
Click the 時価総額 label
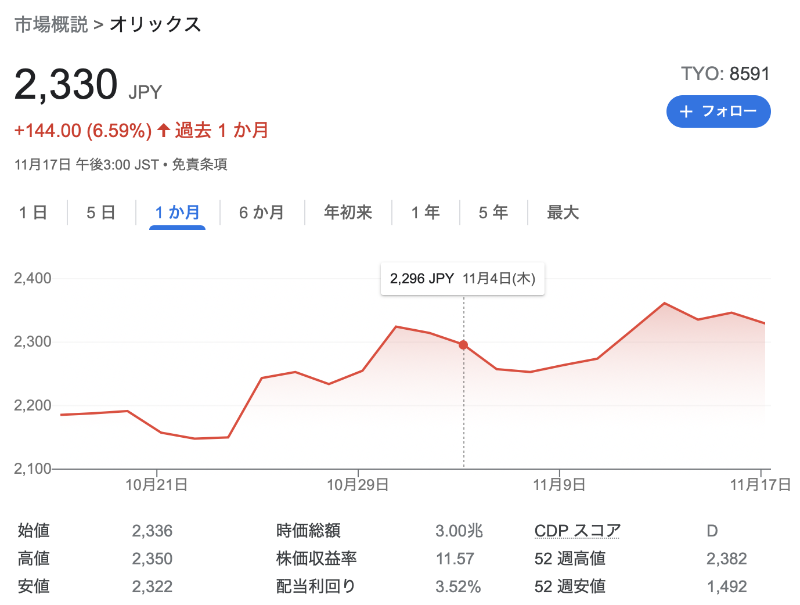[x=308, y=531]
